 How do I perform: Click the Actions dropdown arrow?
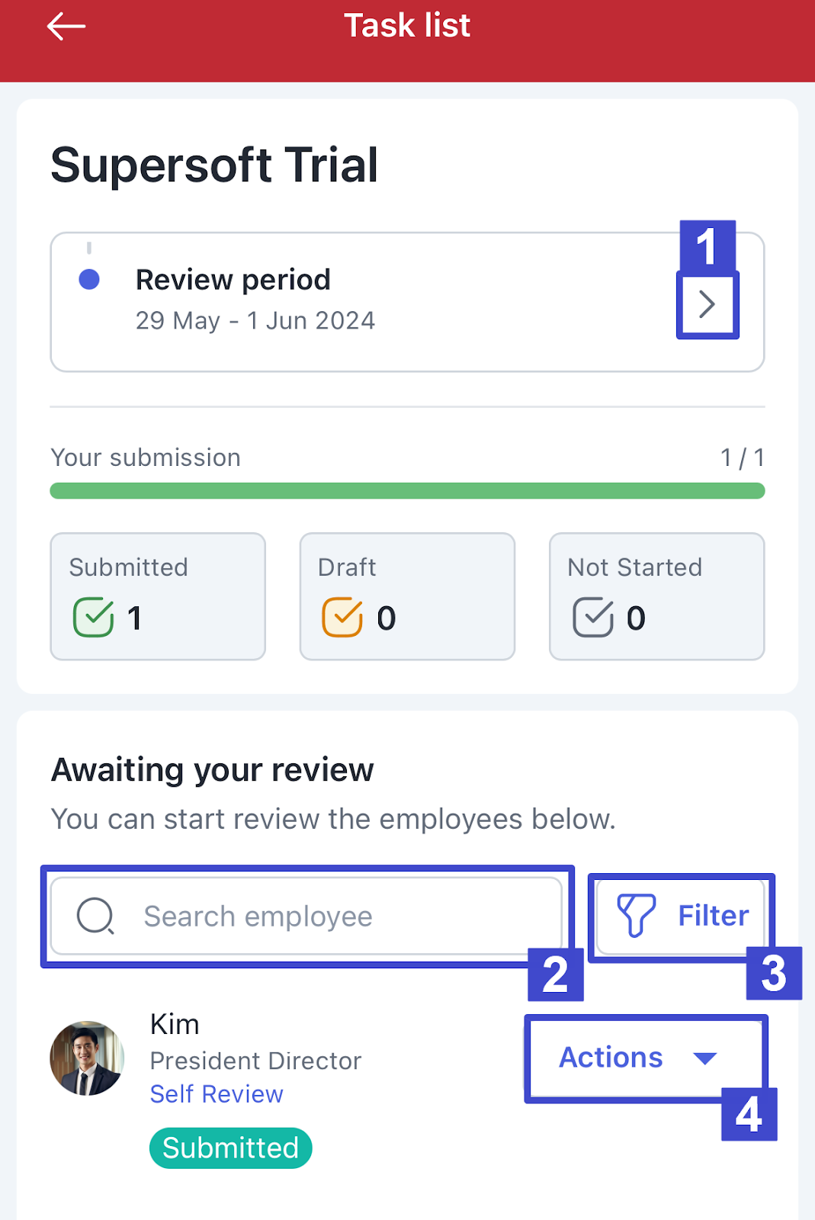[705, 1058]
